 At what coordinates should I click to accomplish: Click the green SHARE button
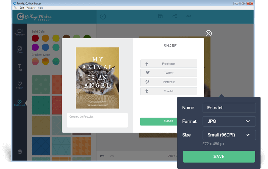(159, 121)
